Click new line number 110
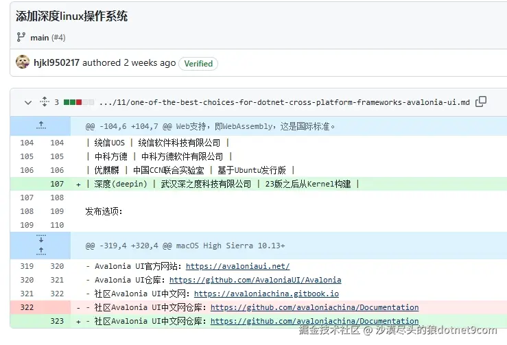The height and width of the screenshot is (345, 507). click(57, 225)
